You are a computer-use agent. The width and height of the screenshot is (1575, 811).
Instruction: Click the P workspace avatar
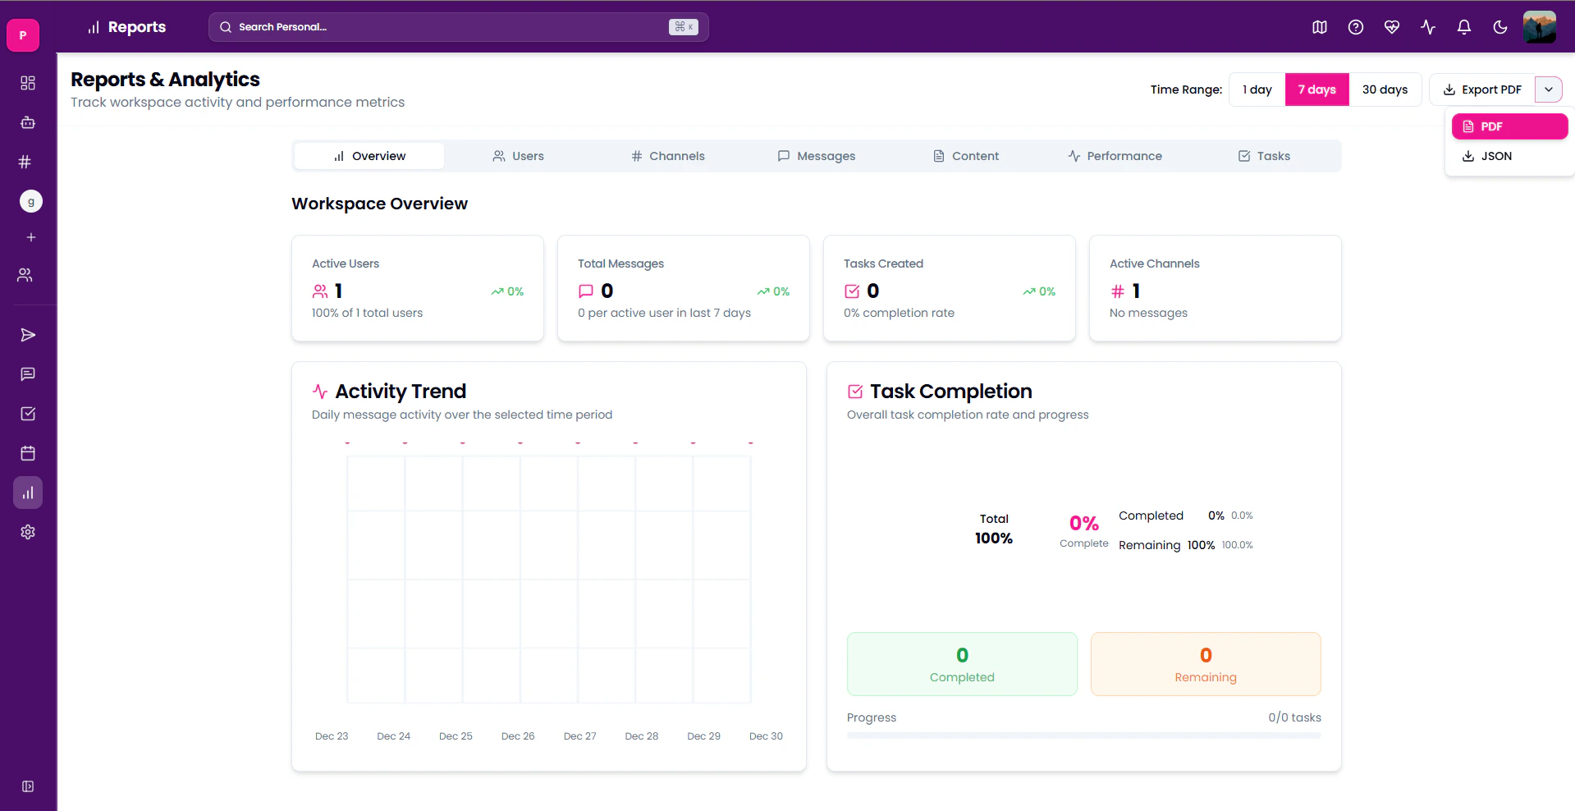[23, 35]
